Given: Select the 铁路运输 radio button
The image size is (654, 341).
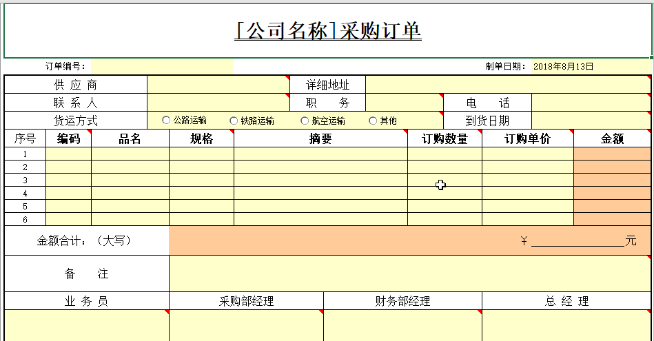Looking at the screenshot, I should [234, 121].
